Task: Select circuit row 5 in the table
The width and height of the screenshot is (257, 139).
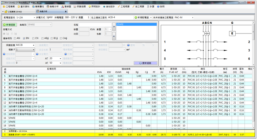Action: tap(127, 76)
